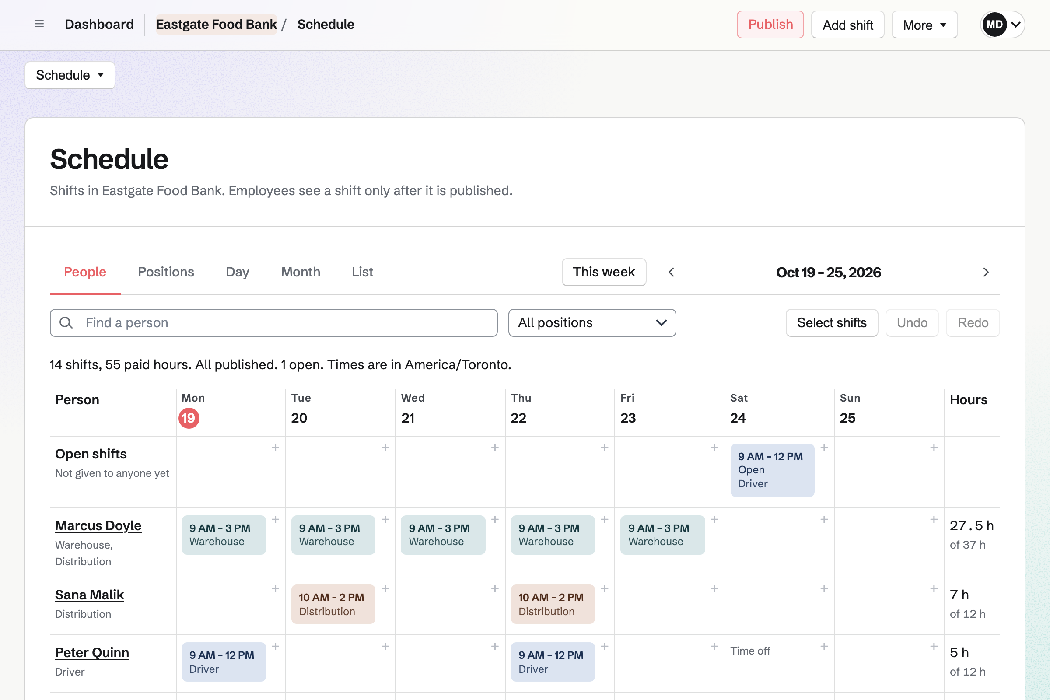The height and width of the screenshot is (700, 1050).
Task: Switch to the People tab
Action: [85, 272]
